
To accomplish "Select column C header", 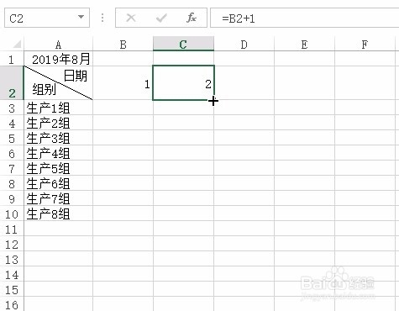I will [x=183, y=45].
